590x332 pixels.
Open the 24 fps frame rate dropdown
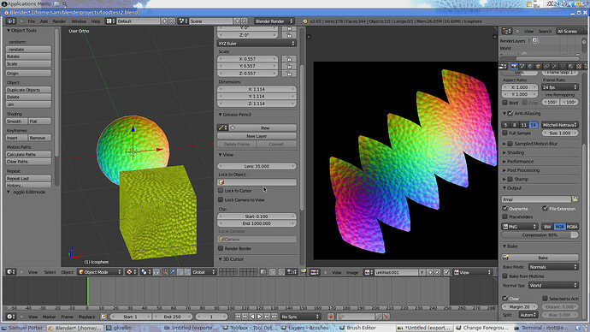pyautogui.click(x=559, y=87)
